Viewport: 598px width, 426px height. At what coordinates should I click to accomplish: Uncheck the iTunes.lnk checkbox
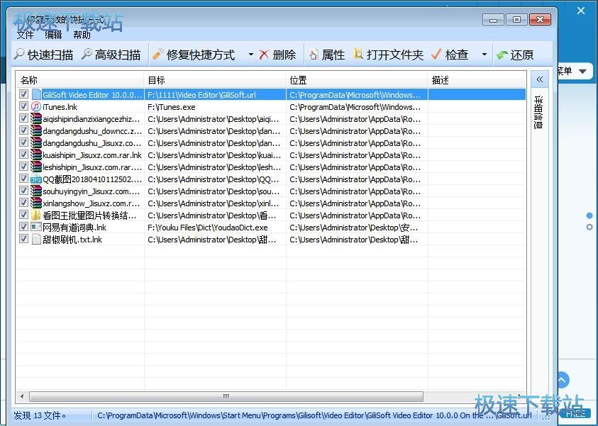[23, 106]
